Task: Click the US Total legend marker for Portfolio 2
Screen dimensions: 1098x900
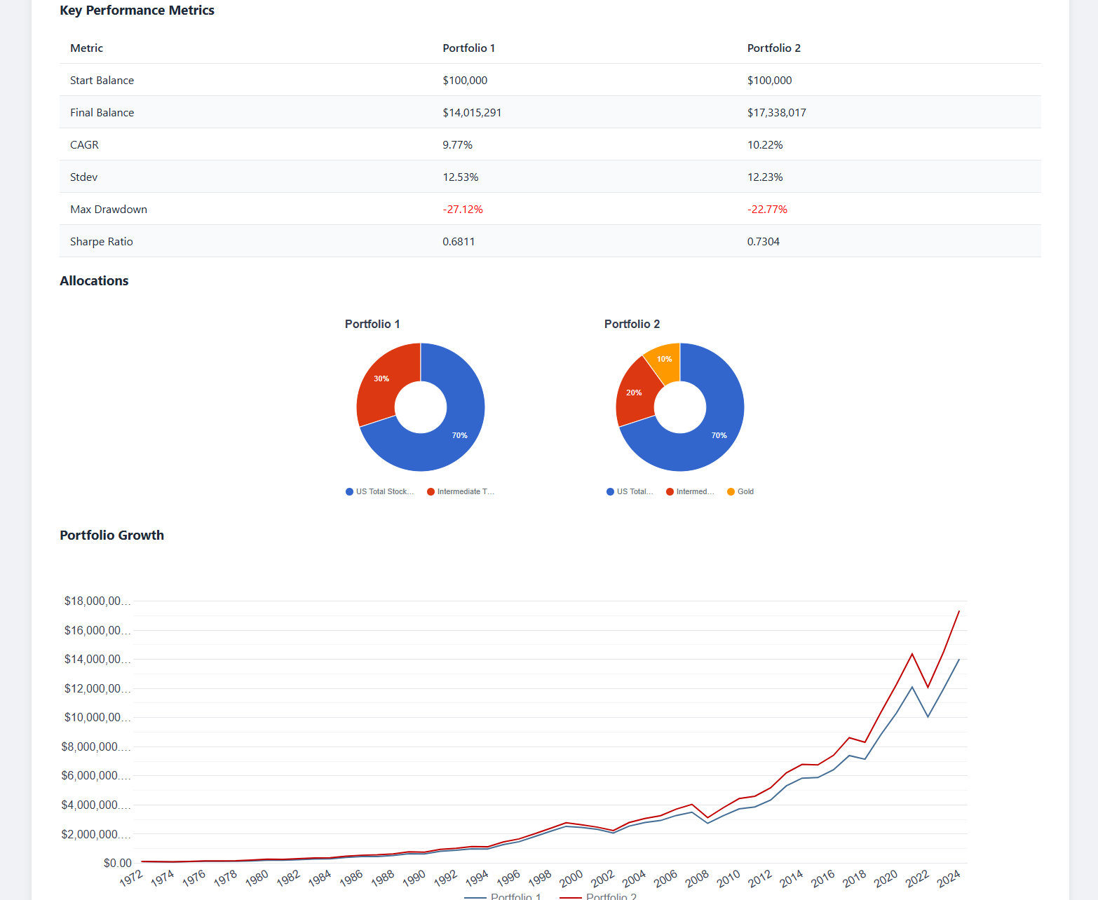Action: (609, 491)
